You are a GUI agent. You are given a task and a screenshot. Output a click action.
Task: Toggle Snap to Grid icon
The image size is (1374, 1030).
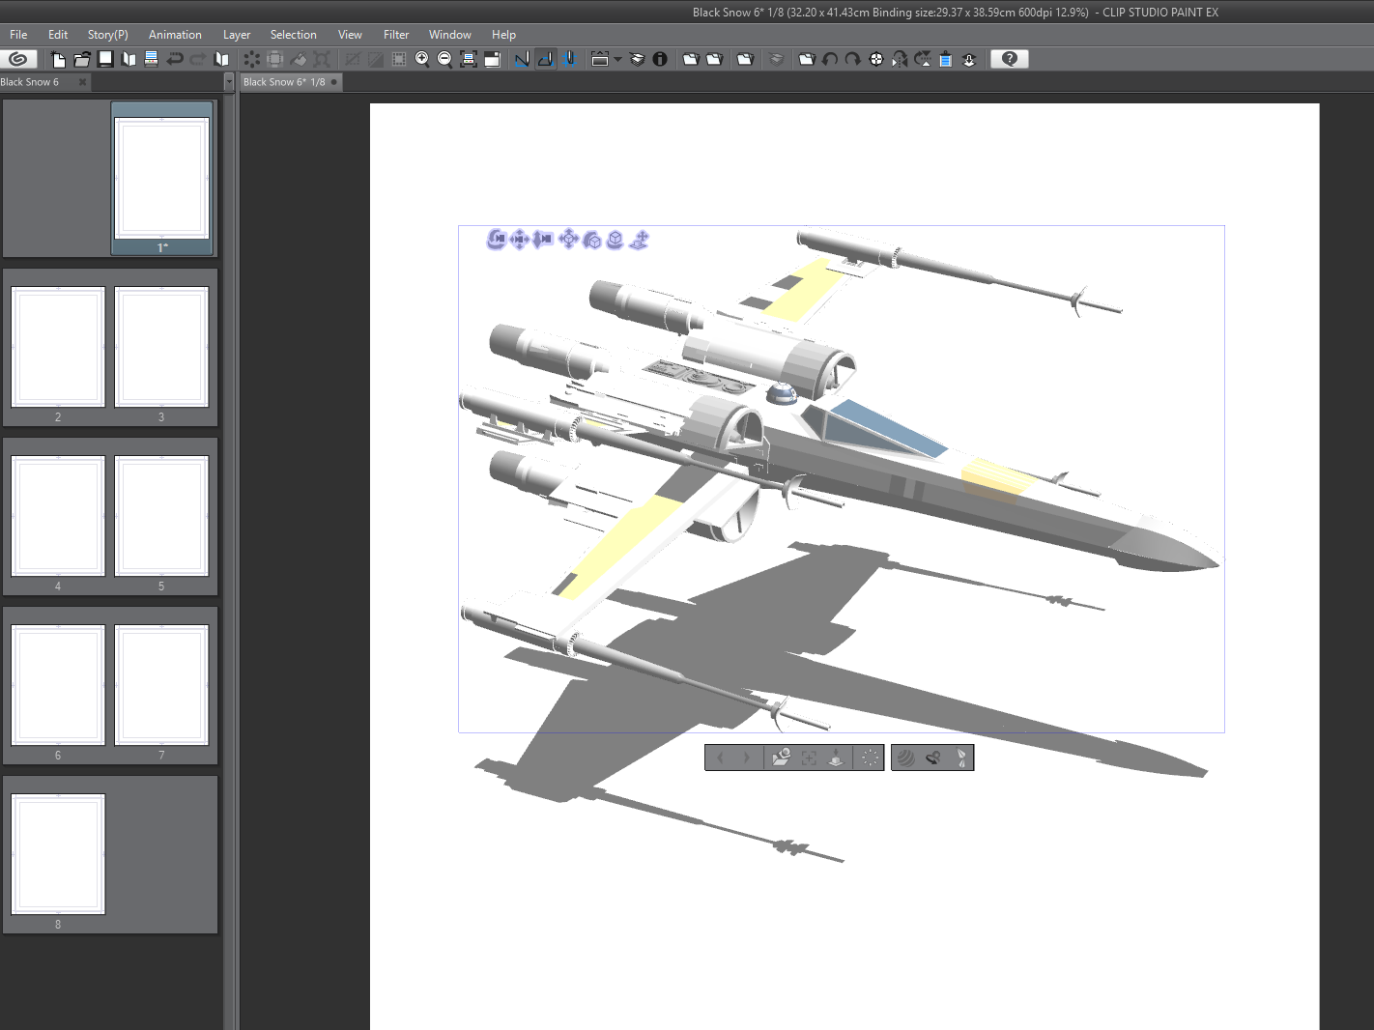(570, 59)
